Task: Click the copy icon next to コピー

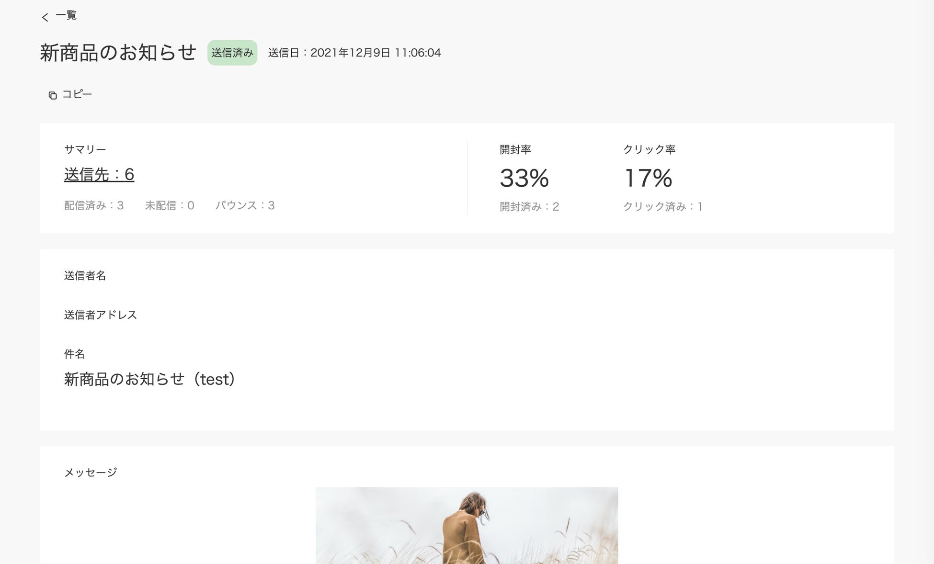Action: [53, 95]
